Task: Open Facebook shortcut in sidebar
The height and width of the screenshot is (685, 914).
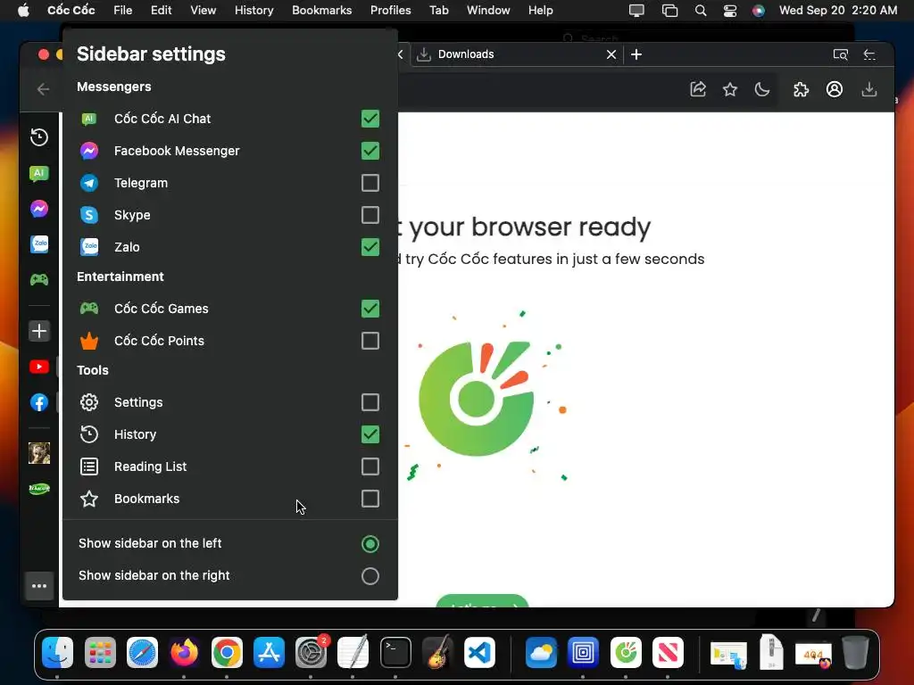Action: pyautogui.click(x=39, y=402)
